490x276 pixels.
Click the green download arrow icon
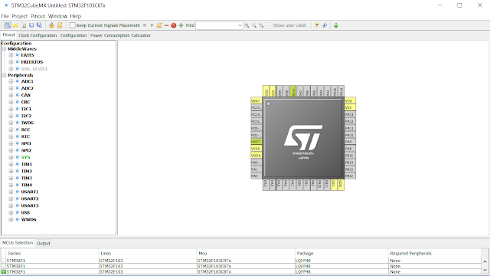point(336,25)
